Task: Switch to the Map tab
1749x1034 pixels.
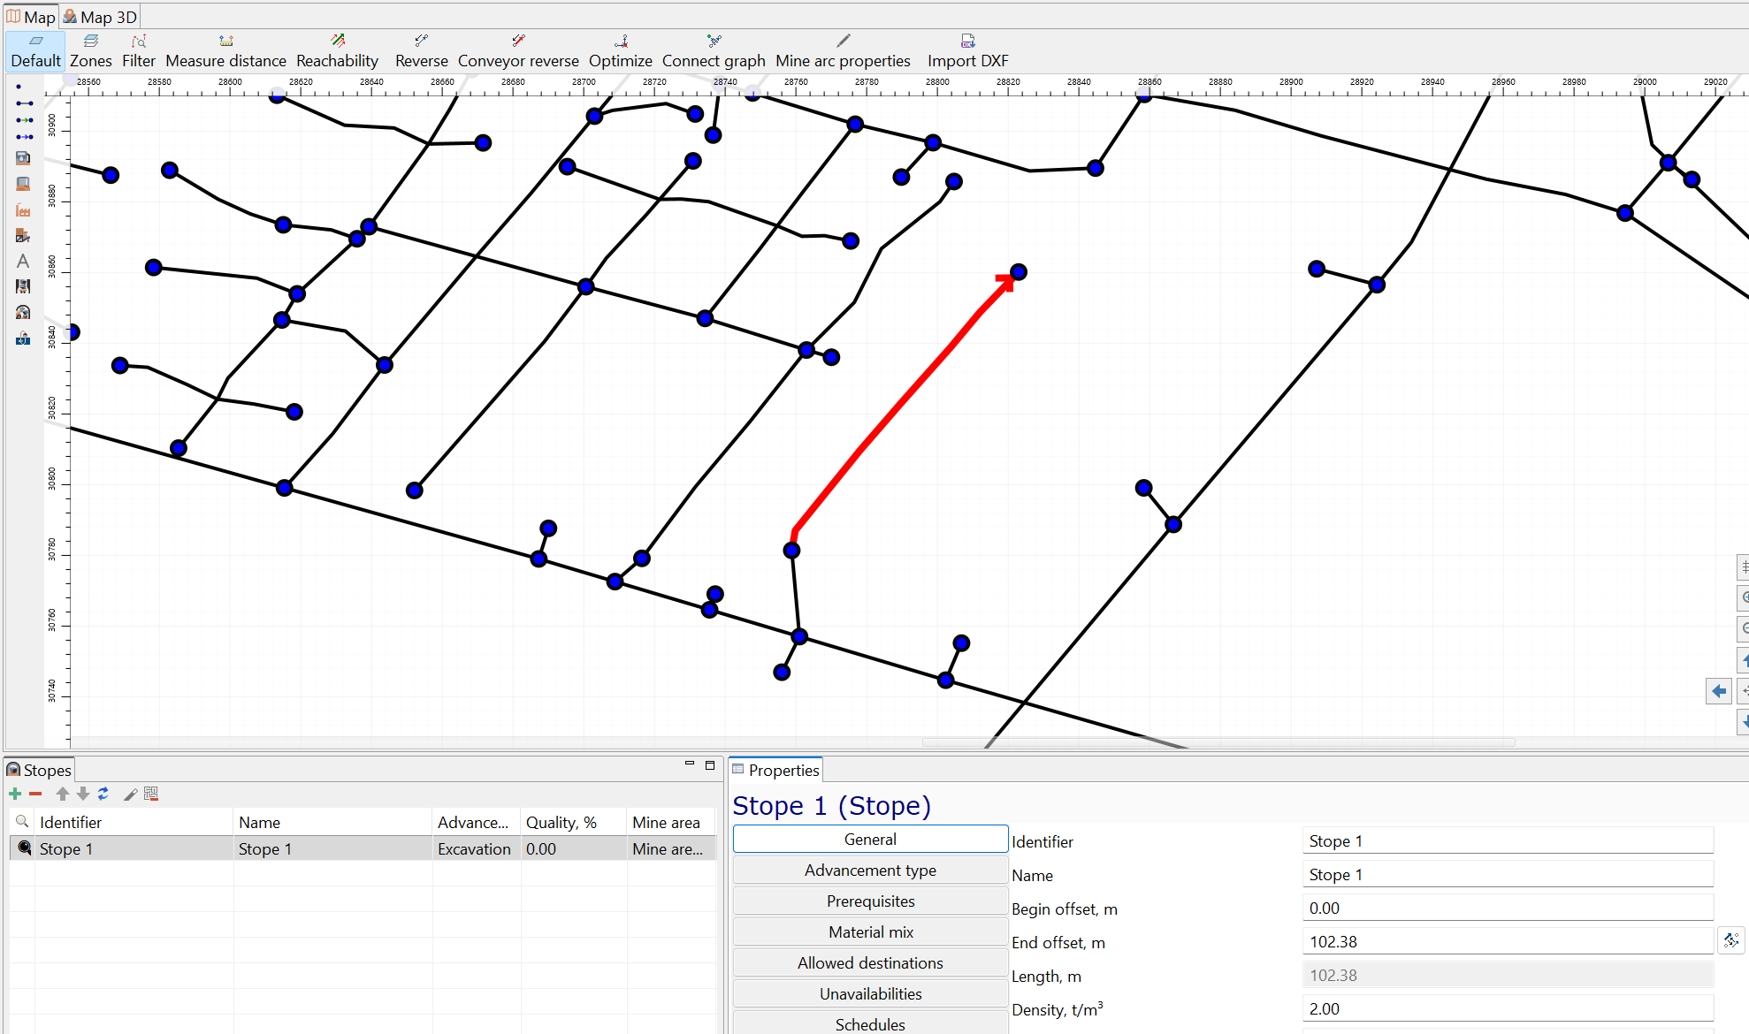Action: 31,17
